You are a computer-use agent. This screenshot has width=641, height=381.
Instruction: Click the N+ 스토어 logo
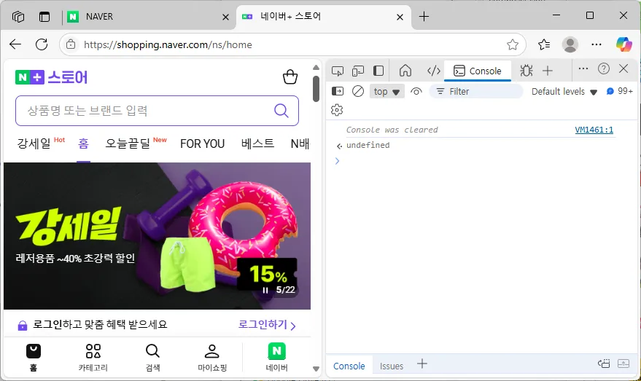point(52,77)
